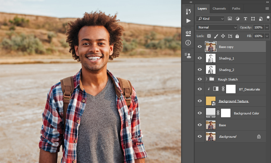271x163 pixels.
Task: Hide the Shading_1 layer
Action: (200, 58)
